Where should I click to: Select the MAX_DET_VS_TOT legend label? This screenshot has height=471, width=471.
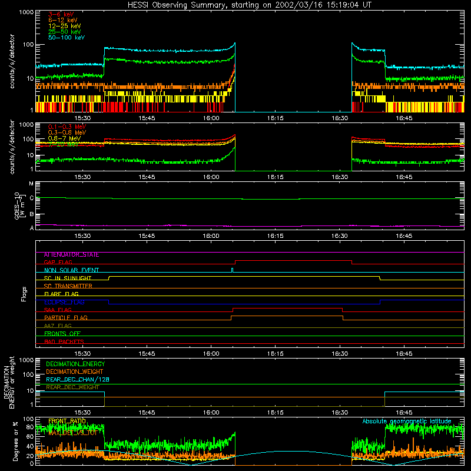(72, 433)
